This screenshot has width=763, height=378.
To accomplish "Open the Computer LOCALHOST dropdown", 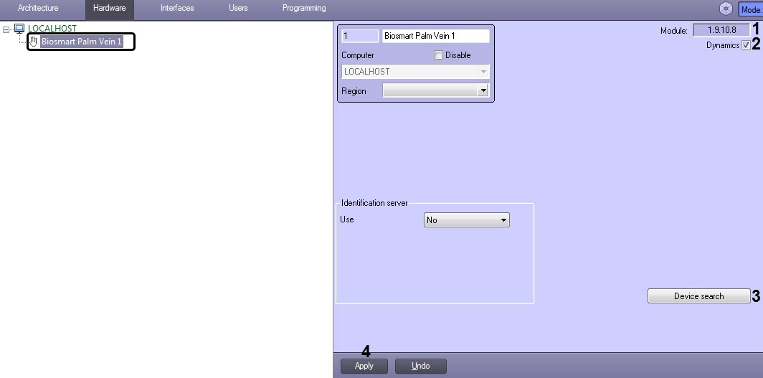I will tap(415, 72).
